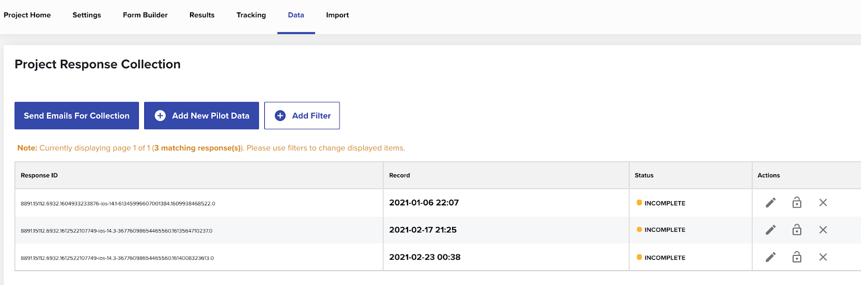Go to the Settings tab

87,15
